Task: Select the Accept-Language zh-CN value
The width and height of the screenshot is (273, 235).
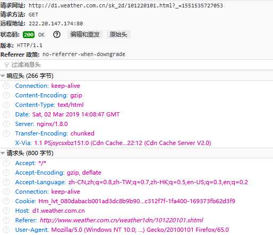Action: pyautogui.click(x=158, y=182)
